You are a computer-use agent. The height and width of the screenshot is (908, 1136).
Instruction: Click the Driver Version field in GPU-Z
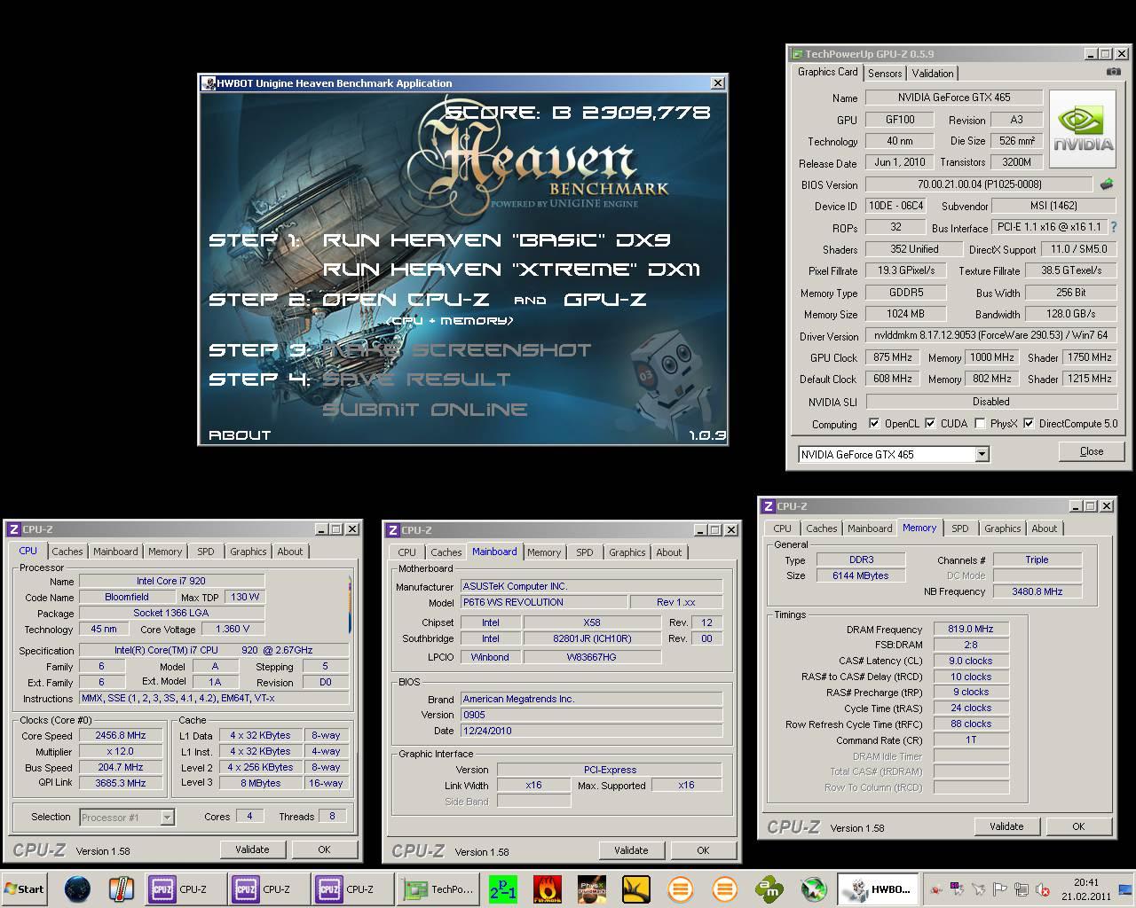click(990, 336)
